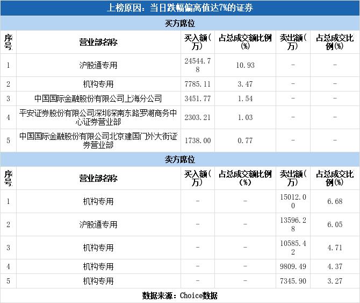
Task: Click buyer table 营业部名称 column header
Action: tap(98, 42)
